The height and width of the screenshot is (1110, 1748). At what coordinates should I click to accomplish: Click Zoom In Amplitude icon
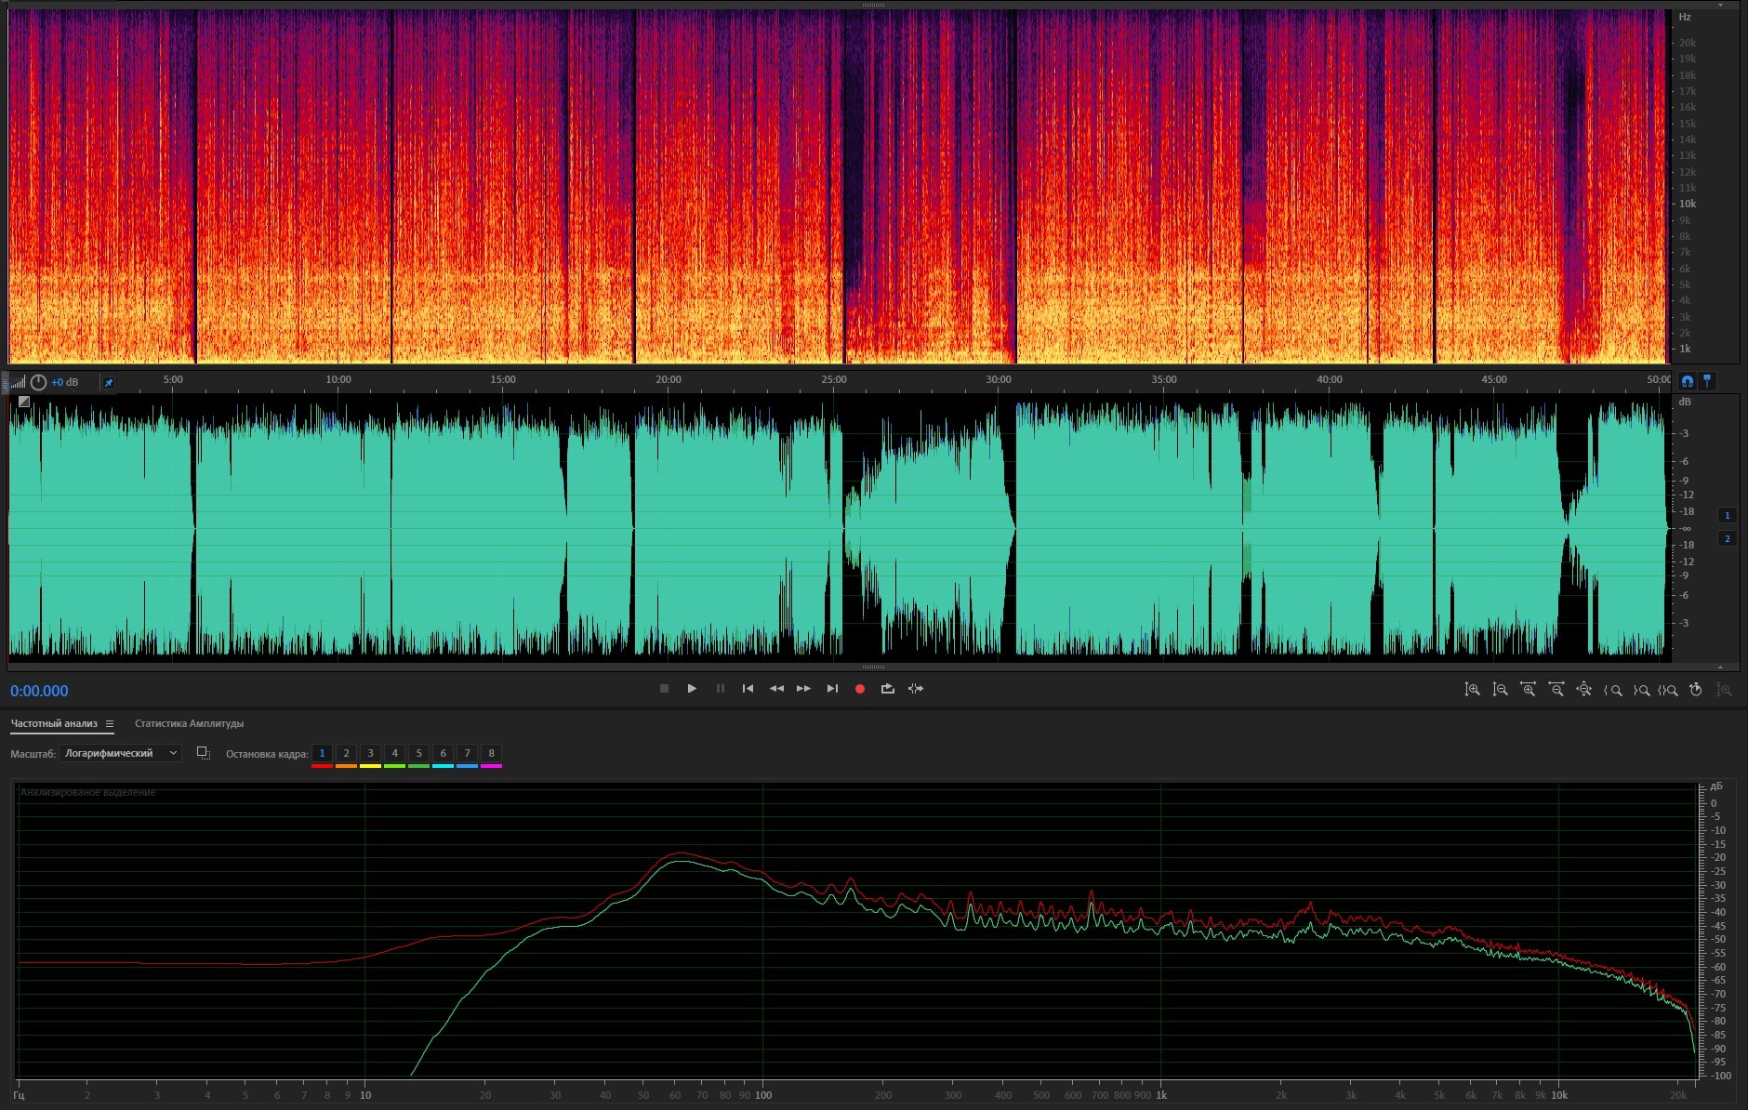pos(1472,690)
